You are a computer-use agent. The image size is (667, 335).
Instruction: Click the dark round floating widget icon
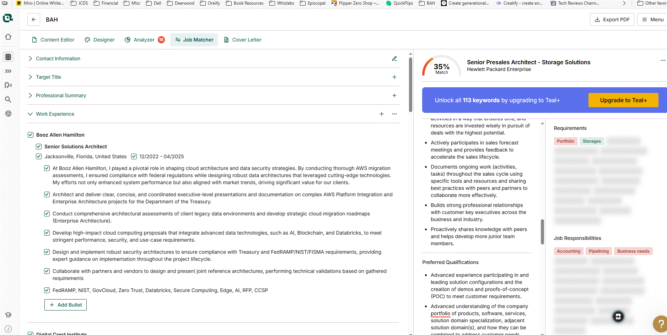coord(618,317)
